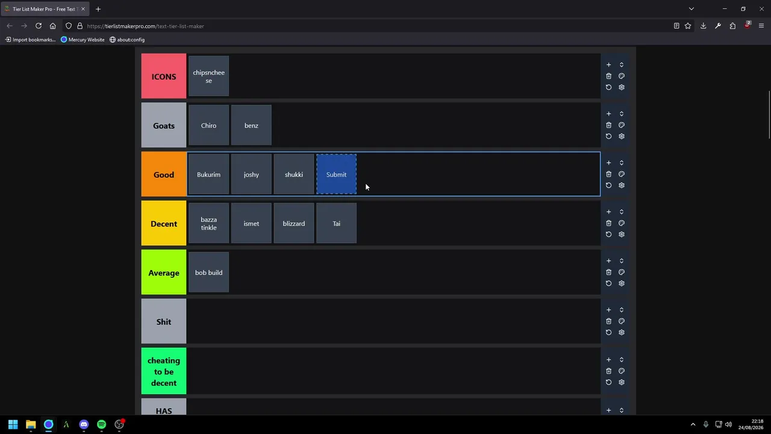Screen dimensions: 771x434
Task: Move the HAS tier using up-down arrows
Action: [x=622, y=410]
